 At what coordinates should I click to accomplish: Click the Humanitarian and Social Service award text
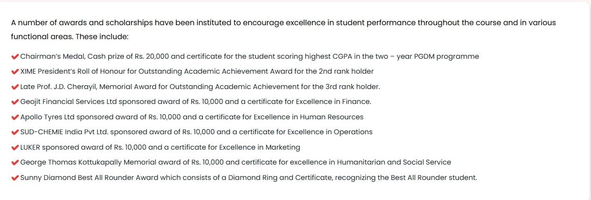pos(236,162)
